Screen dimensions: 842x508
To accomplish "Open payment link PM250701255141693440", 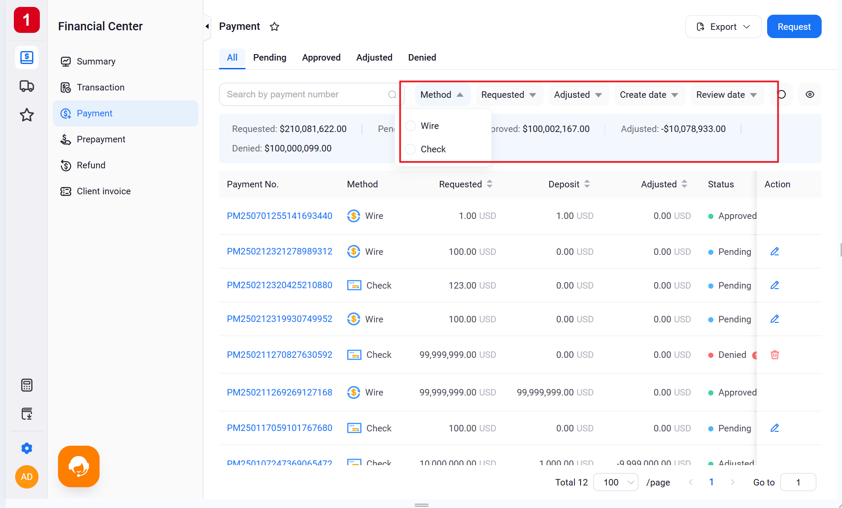I will pos(280,216).
